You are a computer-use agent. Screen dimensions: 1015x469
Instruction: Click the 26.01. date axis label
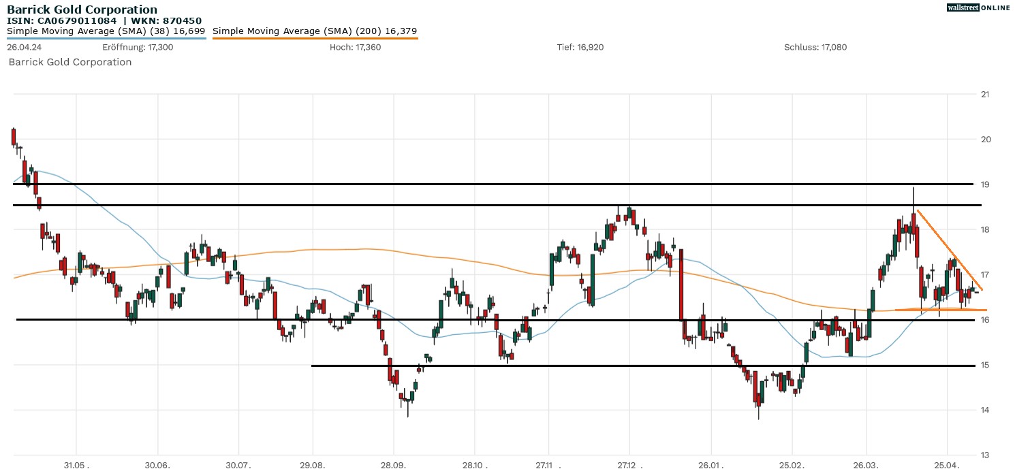[710, 464]
